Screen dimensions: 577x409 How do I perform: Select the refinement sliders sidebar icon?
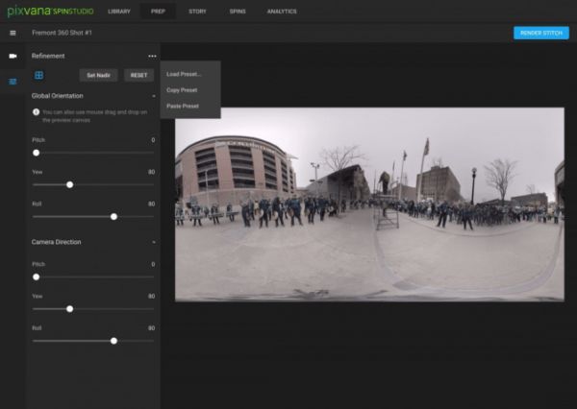pyautogui.click(x=13, y=82)
